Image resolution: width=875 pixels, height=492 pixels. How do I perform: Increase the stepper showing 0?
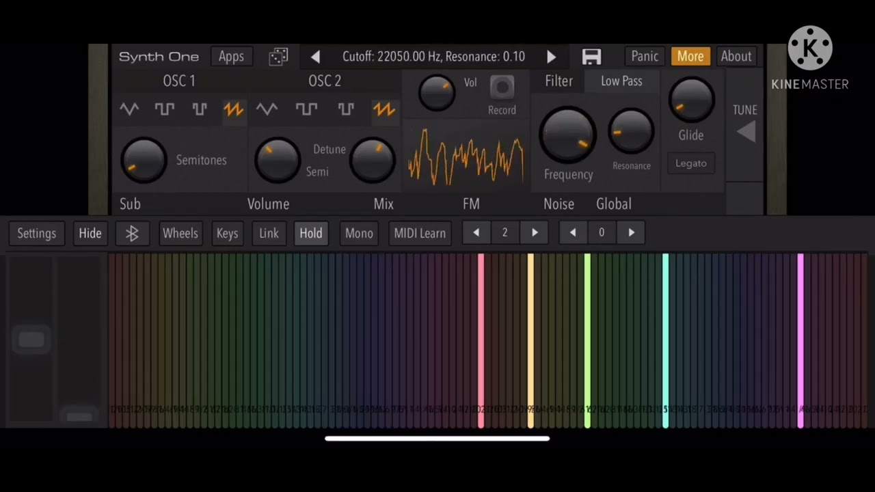pos(631,233)
